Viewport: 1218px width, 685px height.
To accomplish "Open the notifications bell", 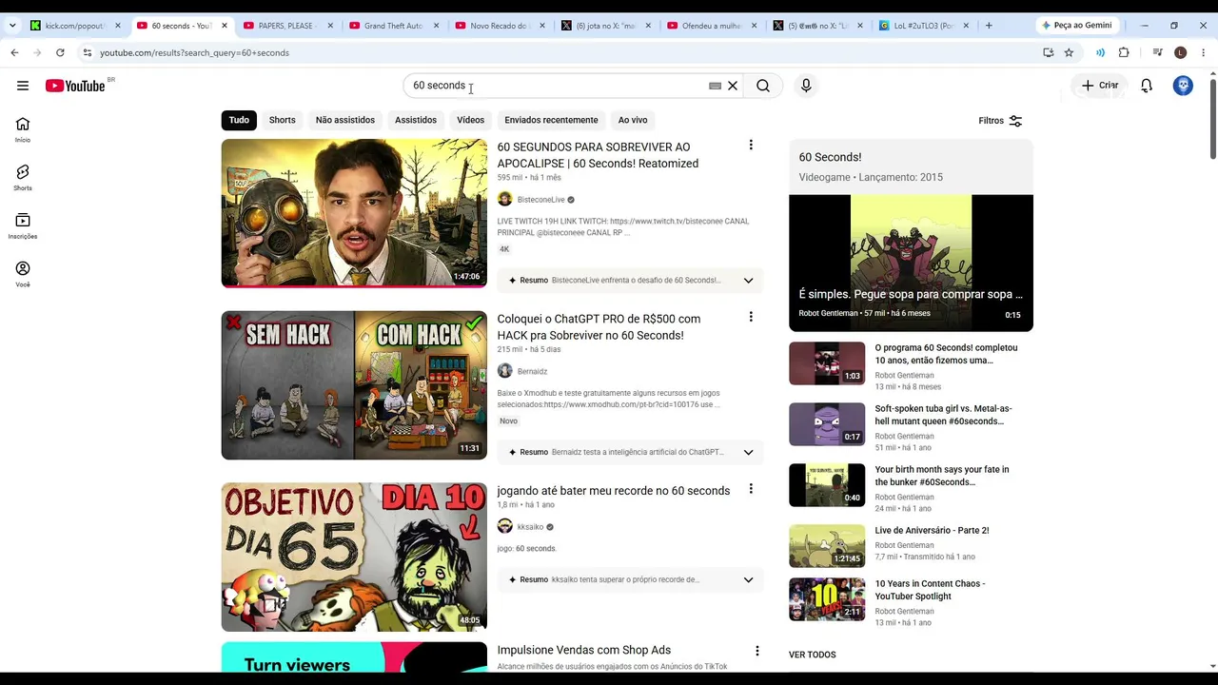I will [x=1147, y=86].
